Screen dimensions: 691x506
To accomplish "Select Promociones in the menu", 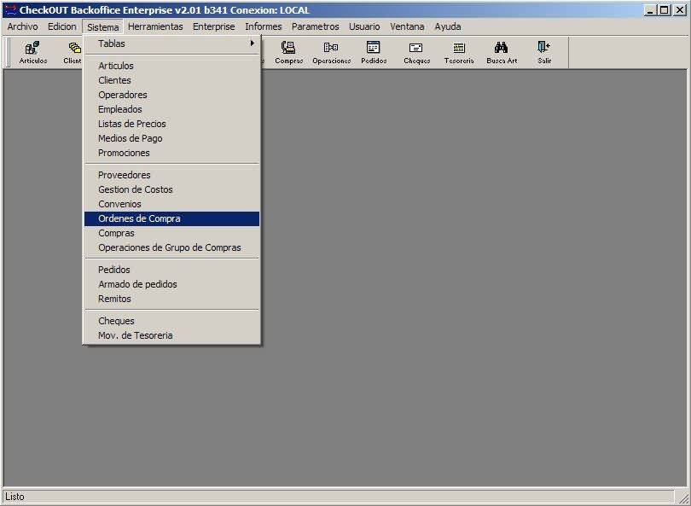I will tap(171, 153).
